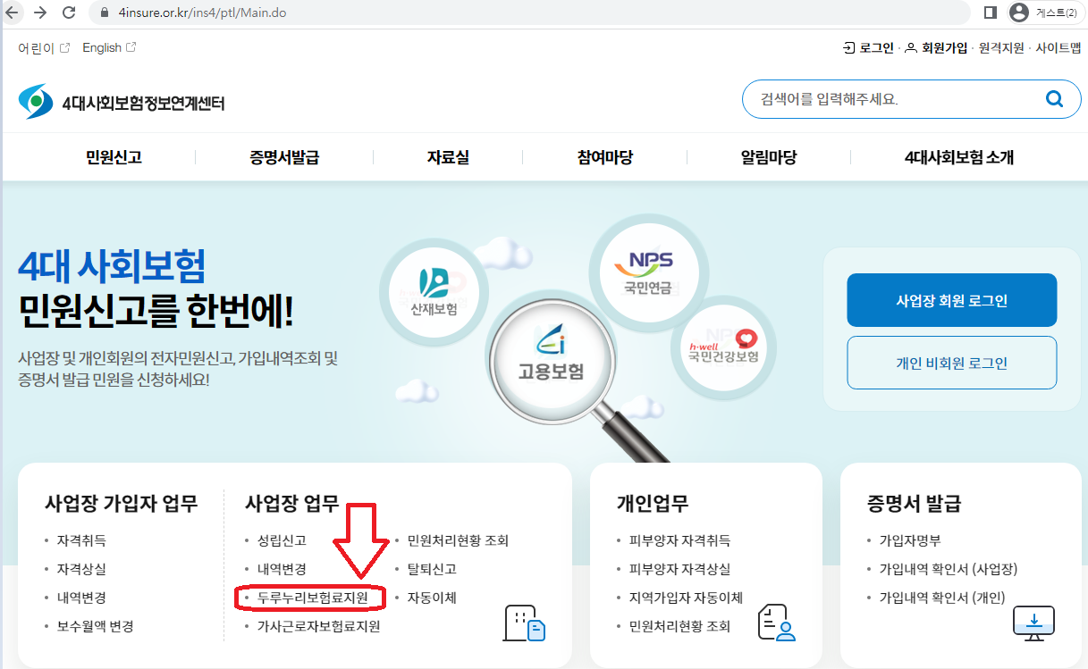Screen dimensions: 1088x669
Task: Click the person document icon in 개인업무
Action: [x=776, y=623]
